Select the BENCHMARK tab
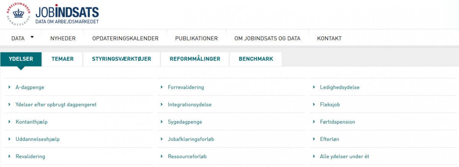The height and width of the screenshot is (167, 459). click(256, 59)
